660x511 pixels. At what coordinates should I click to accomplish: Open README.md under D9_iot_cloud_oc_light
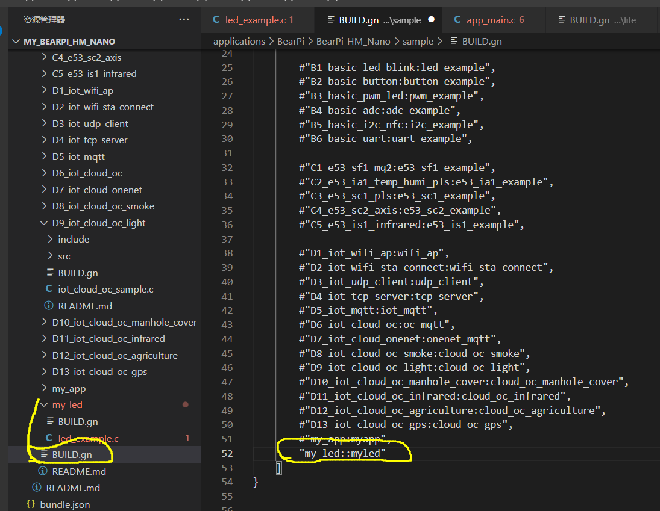[x=85, y=306]
